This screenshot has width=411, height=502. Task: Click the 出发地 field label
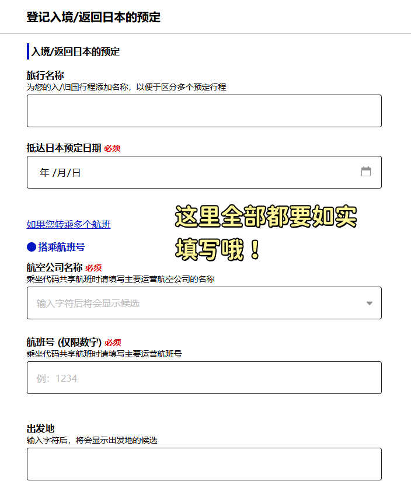[x=40, y=428]
